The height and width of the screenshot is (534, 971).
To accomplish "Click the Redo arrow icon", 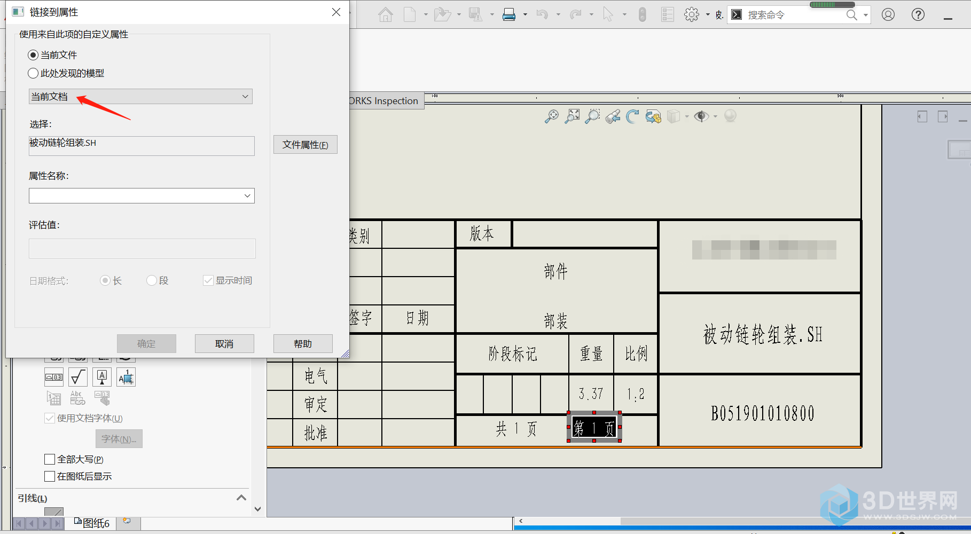I will pos(575,14).
